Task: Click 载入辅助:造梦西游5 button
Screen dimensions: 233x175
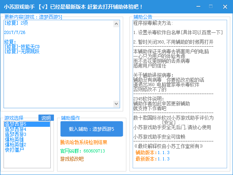Action: point(92,129)
